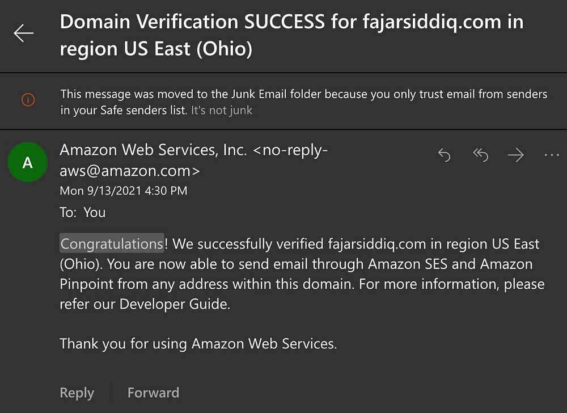Click the Domain Verification SUCCESS subject title
Image resolution: width=567 pixels, height=413 pixels.
pyautogui.click(x=291, y=35)
